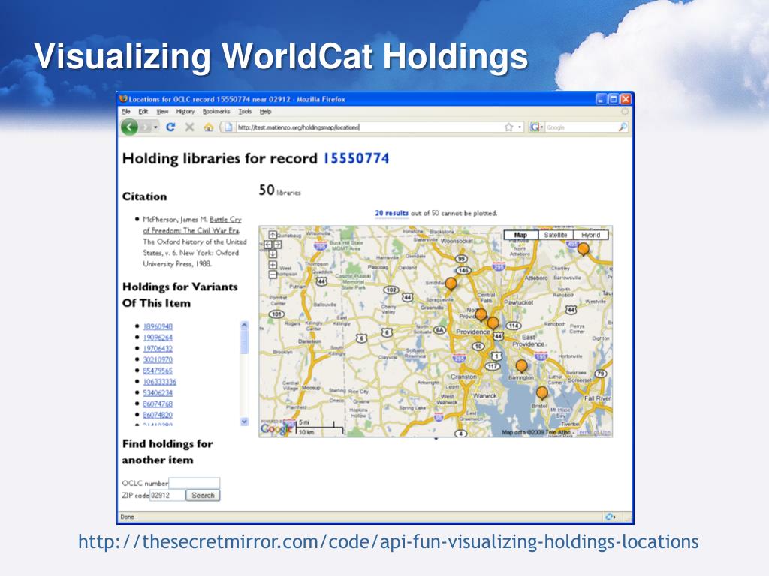The height and width of the screenshot is (576, 769).
Task: Pan the map right with the arrow
Action: [x=278, y=244]
